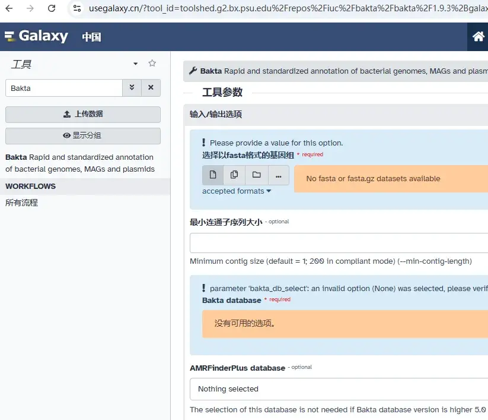Click the minimum contig size input field
Image resolution: width=488 pixels, height=420 pixels.
339,242
